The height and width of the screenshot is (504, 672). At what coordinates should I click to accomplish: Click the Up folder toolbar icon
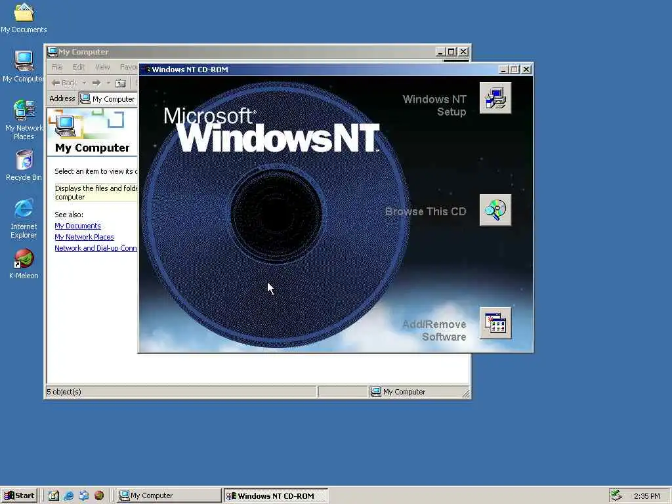tap(121, 83)
